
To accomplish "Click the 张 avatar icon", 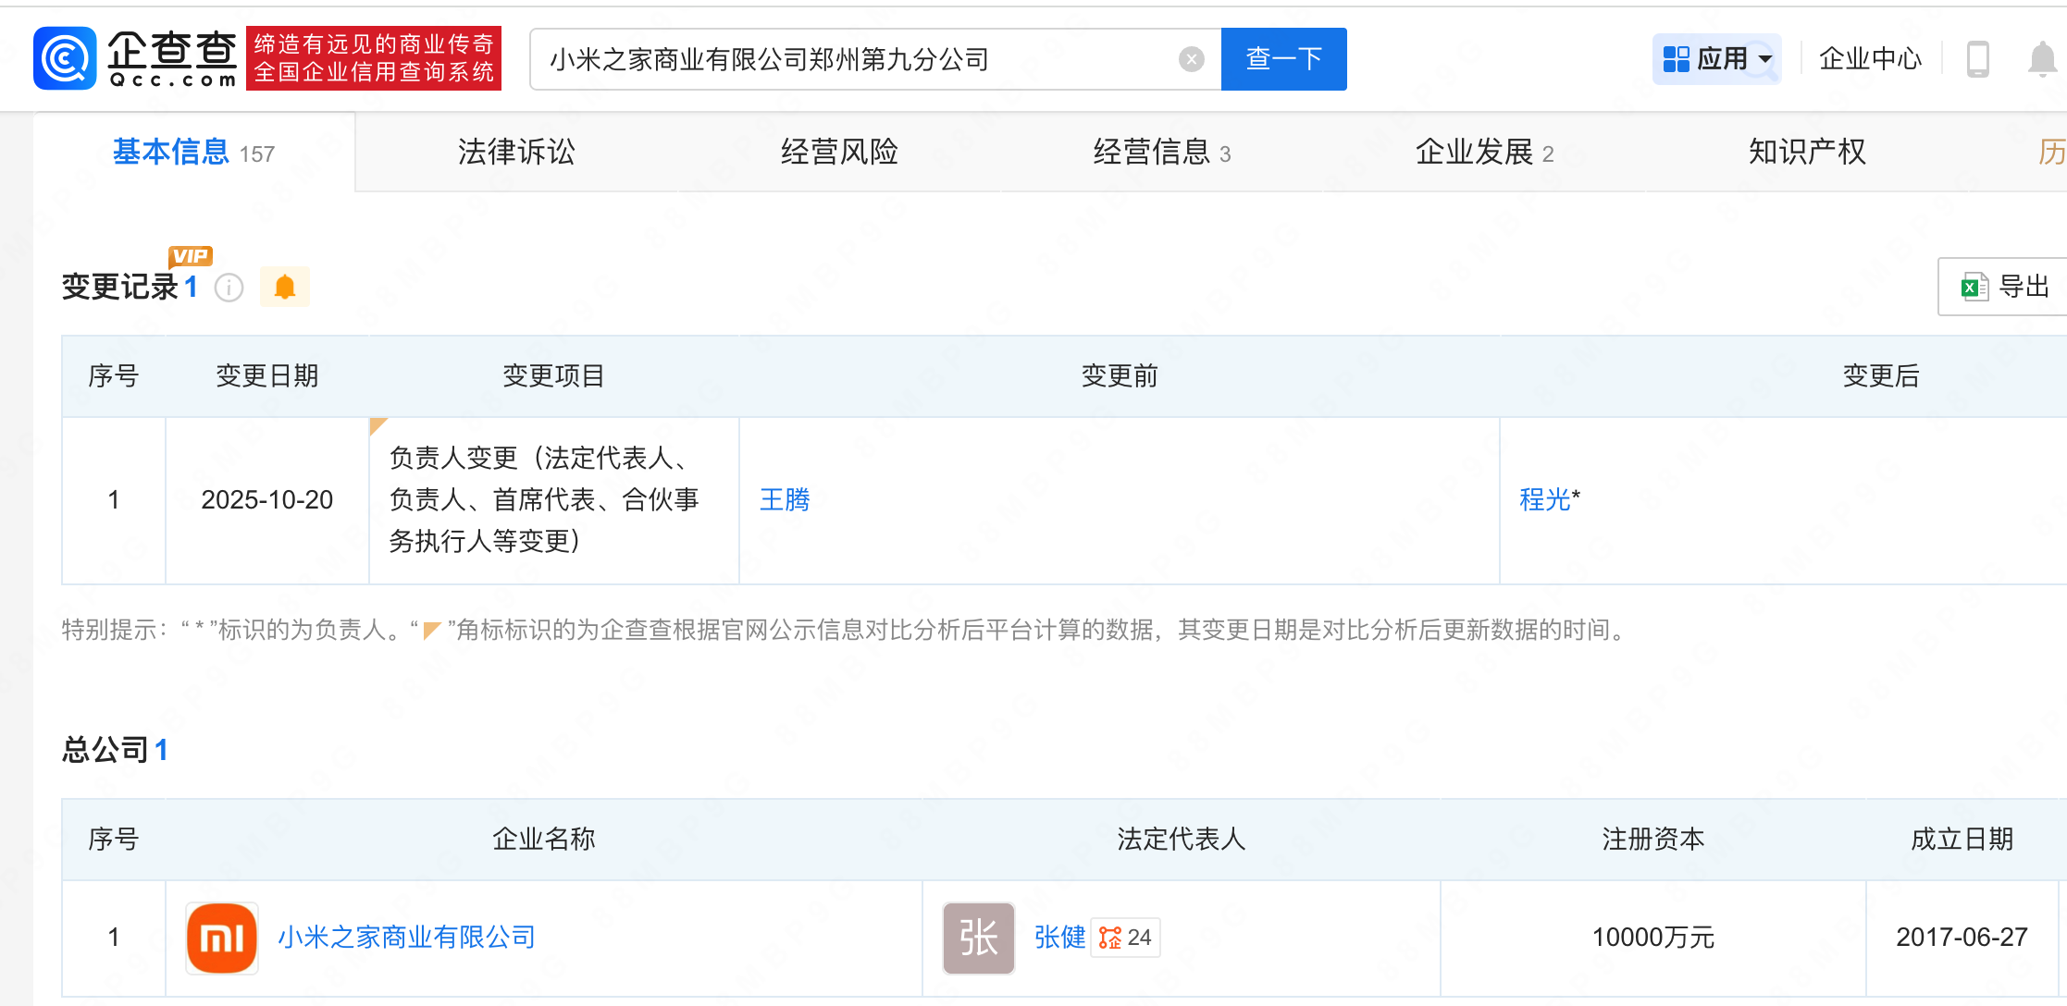I will (x=978, y=938).
